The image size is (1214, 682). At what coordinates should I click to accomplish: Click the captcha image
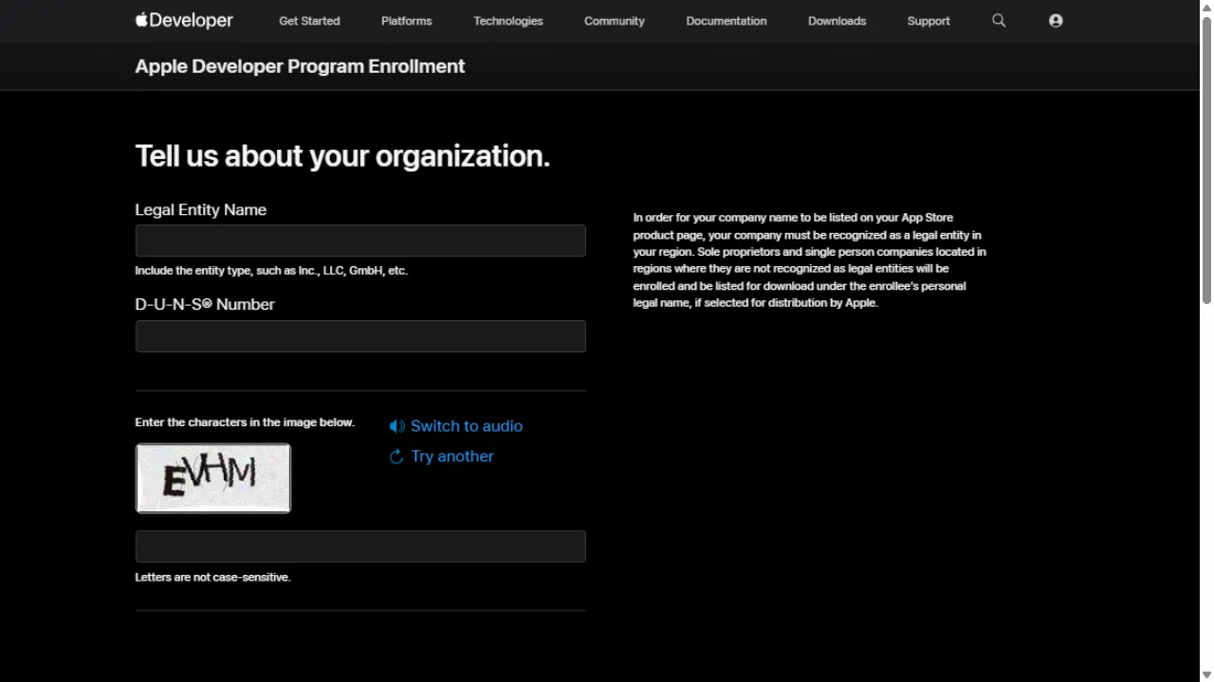(x=213, y=478)
